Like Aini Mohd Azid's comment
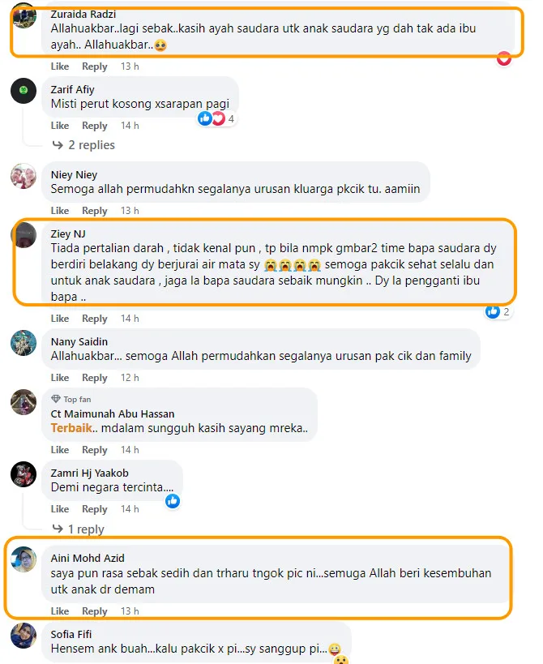543x664 pixels. (x=60, y=611)
